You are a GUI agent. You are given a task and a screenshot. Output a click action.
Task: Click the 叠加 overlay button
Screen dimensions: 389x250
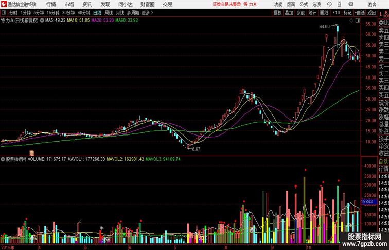point(289,13)
